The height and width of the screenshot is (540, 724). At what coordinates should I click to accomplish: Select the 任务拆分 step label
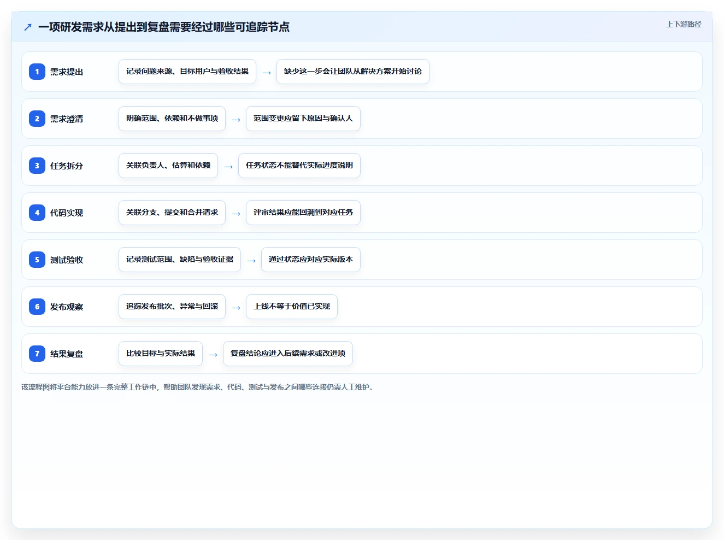point(67,166)
